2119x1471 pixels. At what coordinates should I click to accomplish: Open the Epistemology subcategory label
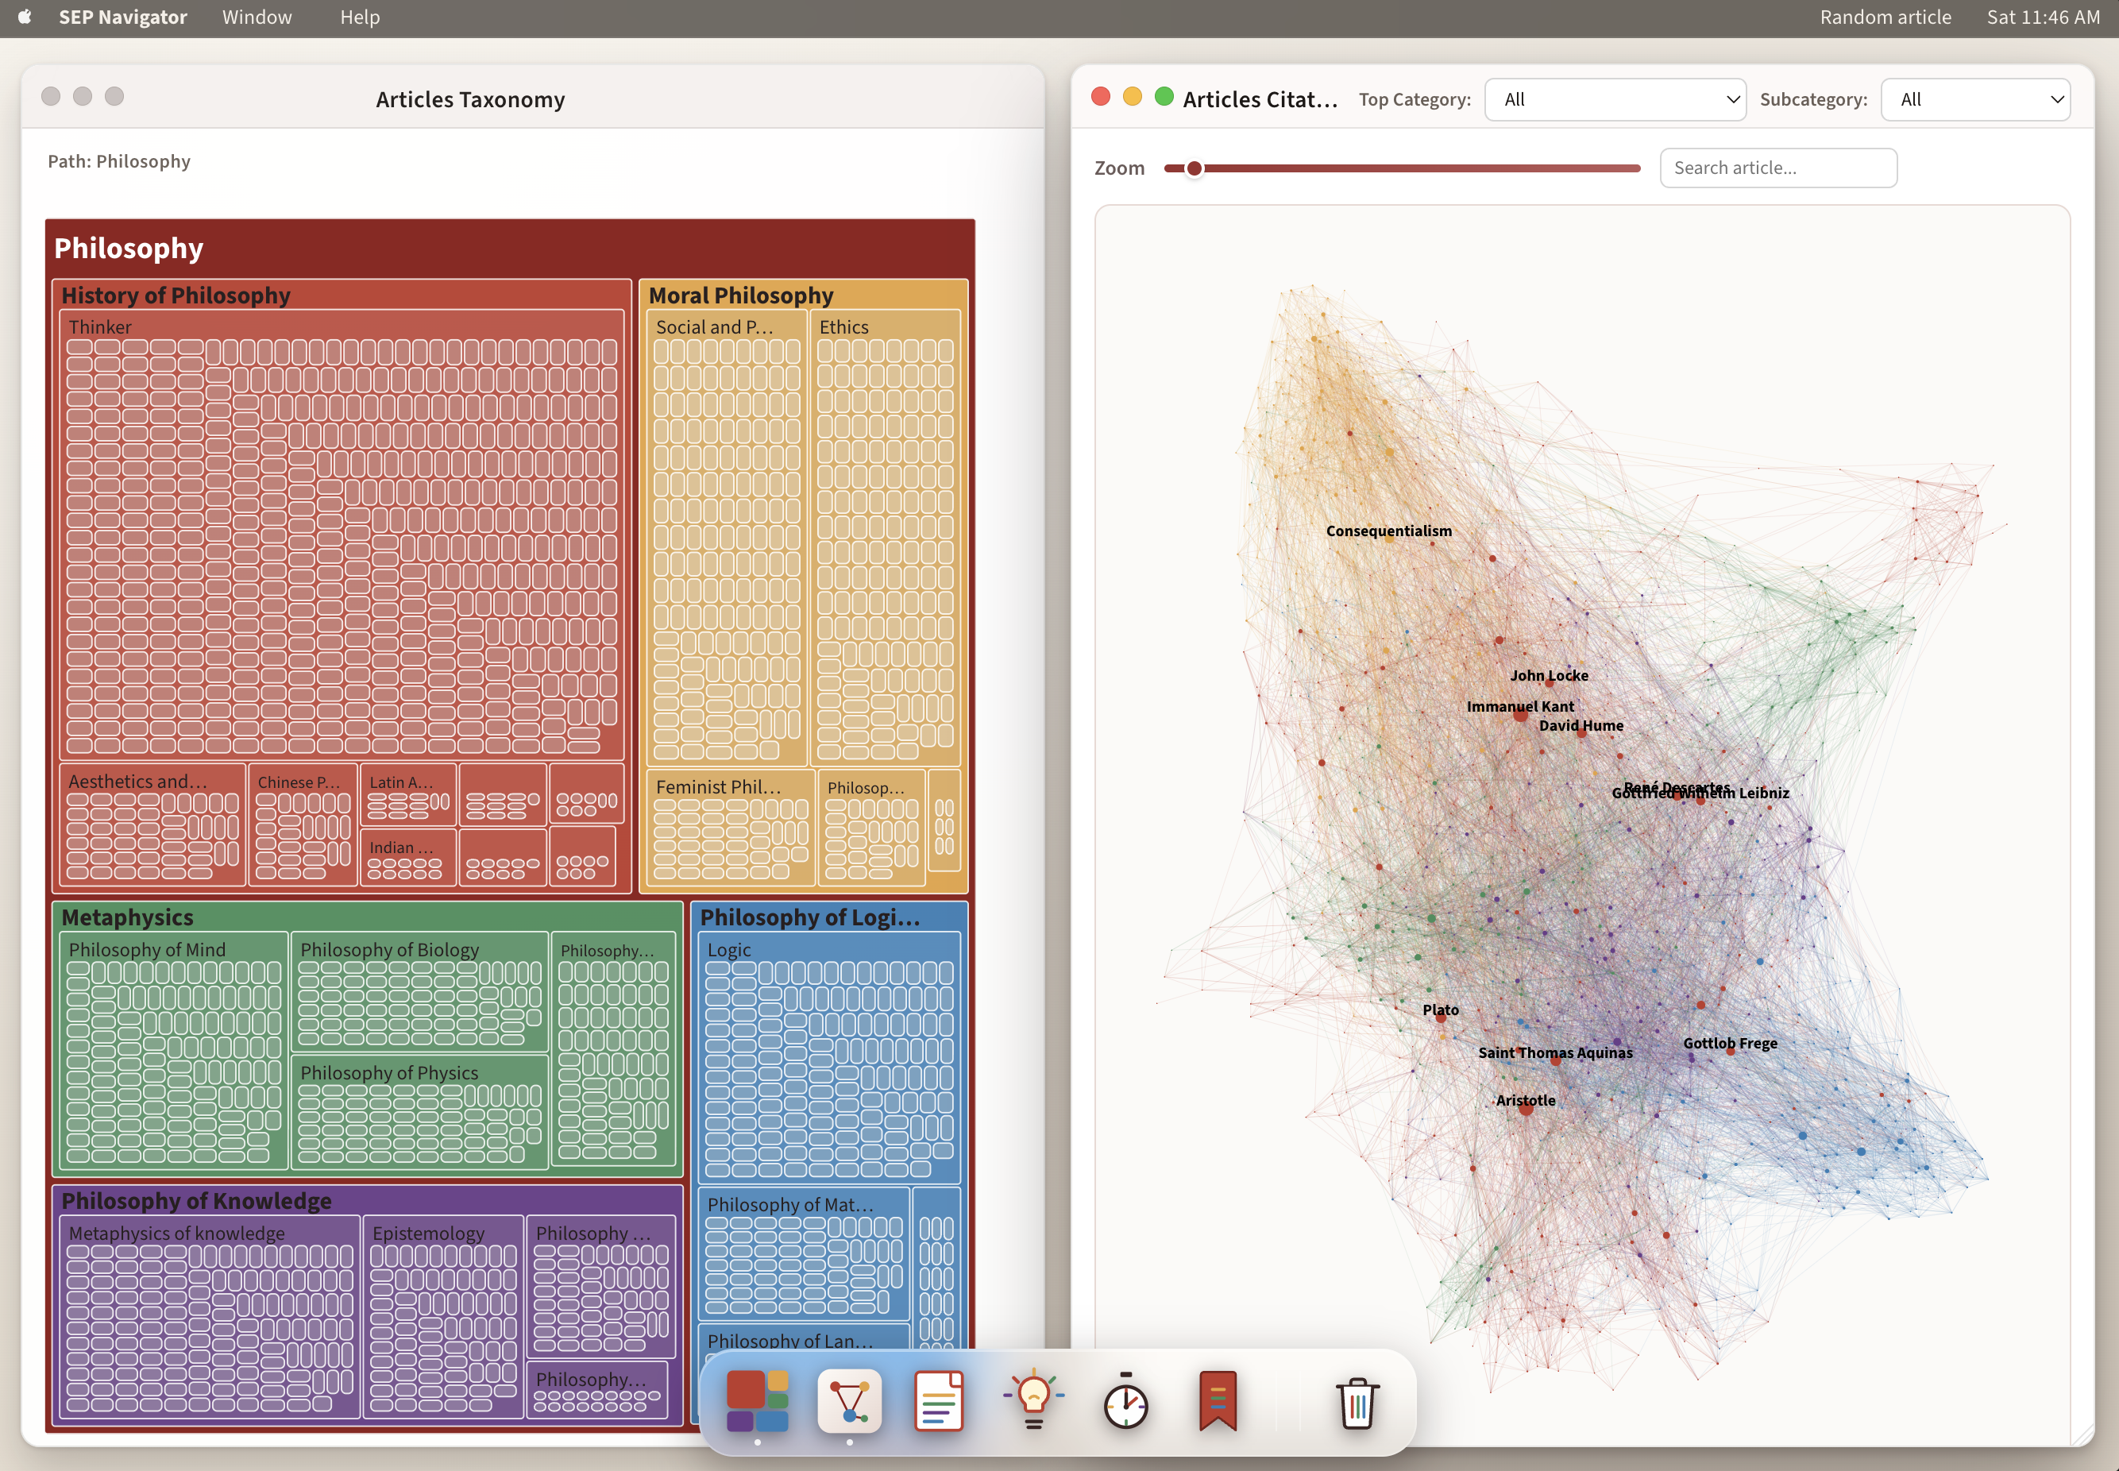click(x=427, y=1234)
